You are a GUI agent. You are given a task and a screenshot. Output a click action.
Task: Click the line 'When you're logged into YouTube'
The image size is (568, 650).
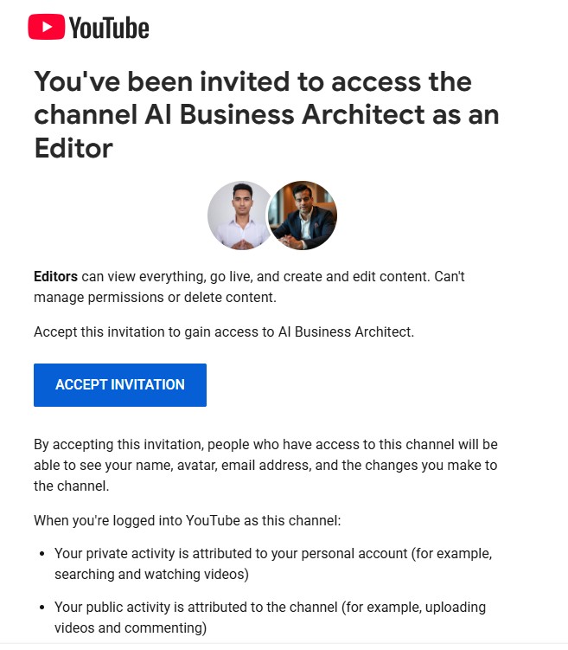pos(187,521)
